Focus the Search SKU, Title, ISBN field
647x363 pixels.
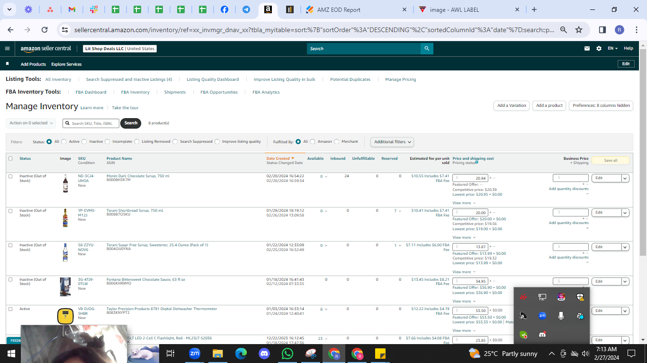click(x=91, y=123)
